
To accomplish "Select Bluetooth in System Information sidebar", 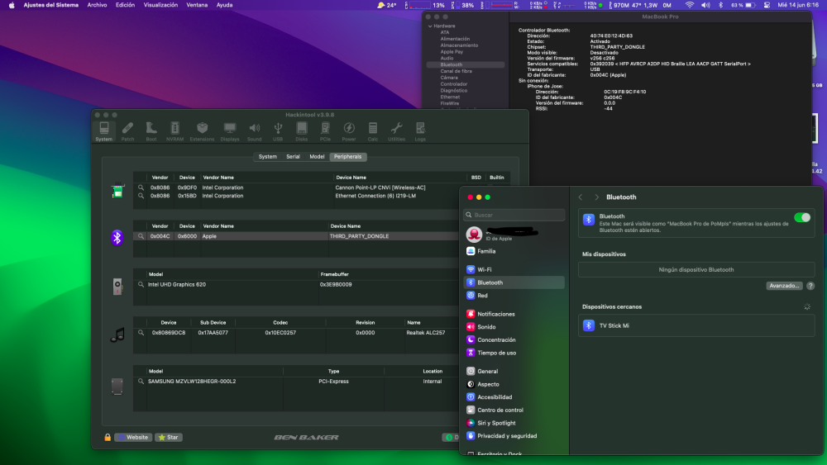I will pyautogui.click(x=465, y=64).
